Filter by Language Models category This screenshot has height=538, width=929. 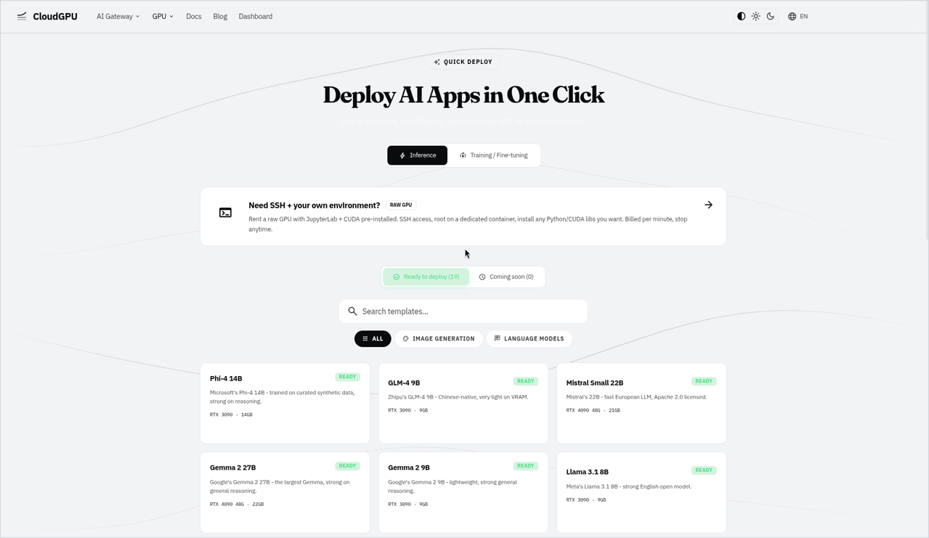tap(529, 338)
